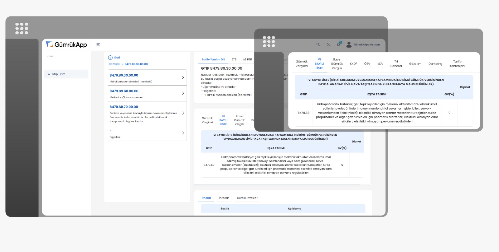Viewport: 499px width, 252px height.
Task: Select Ctip Liste in the sidebar
Action: pyautogui.click(x=59, y=74)
